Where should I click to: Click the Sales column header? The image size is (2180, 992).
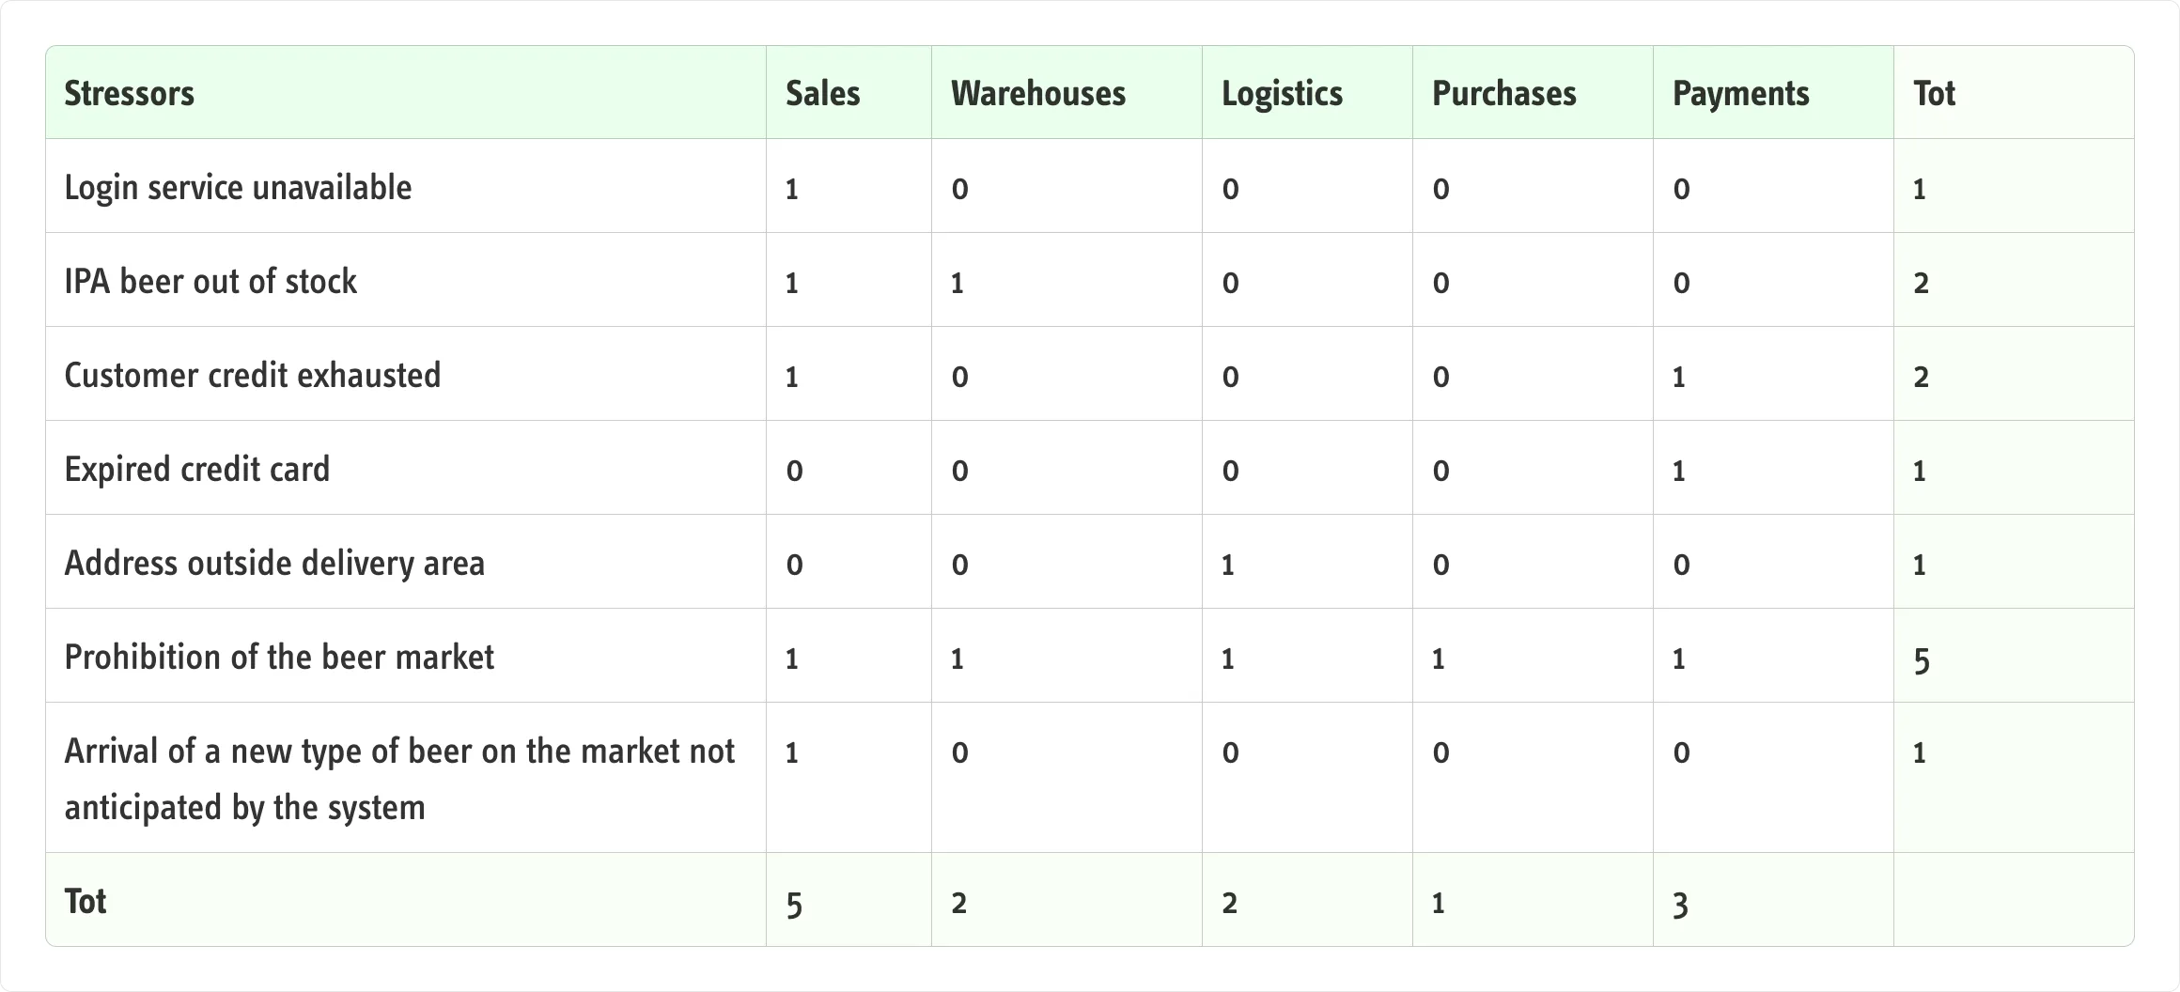pyautogui.click(x=822, y=93)
